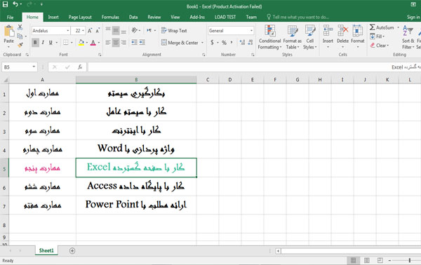
Task: Undo the last action
Action: [x=15, y=4]
